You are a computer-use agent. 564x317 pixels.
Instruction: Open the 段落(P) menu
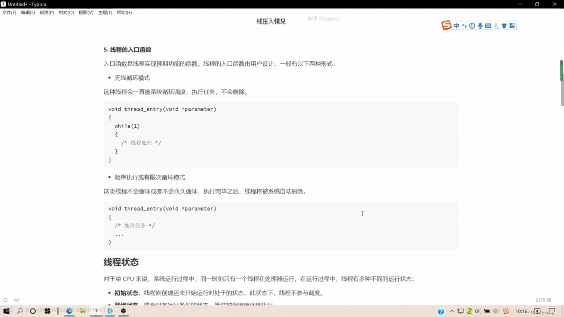[x=47, y=12]
